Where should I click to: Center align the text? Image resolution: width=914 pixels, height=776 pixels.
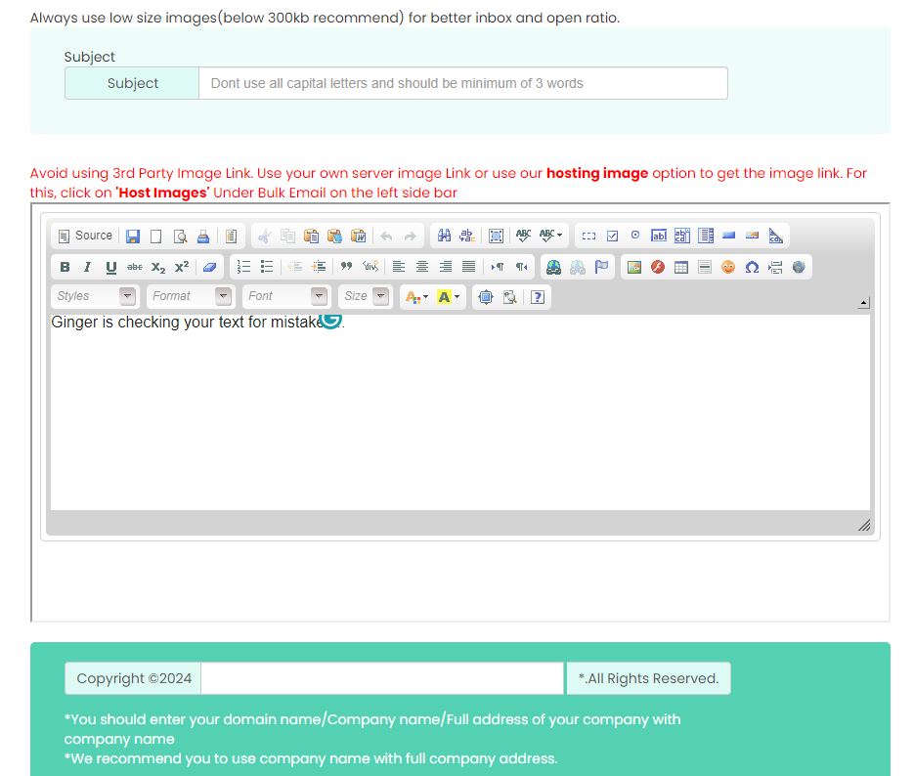click(422, 267)
